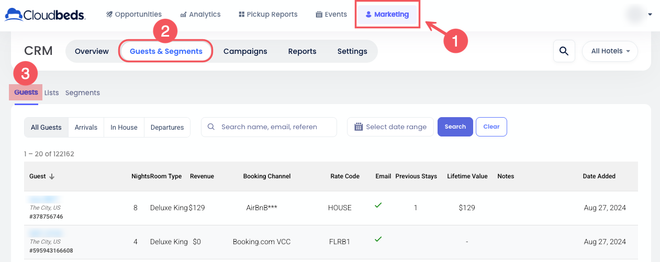
Task: Open Analytics in the top navigation
Action: click(200, 15)
